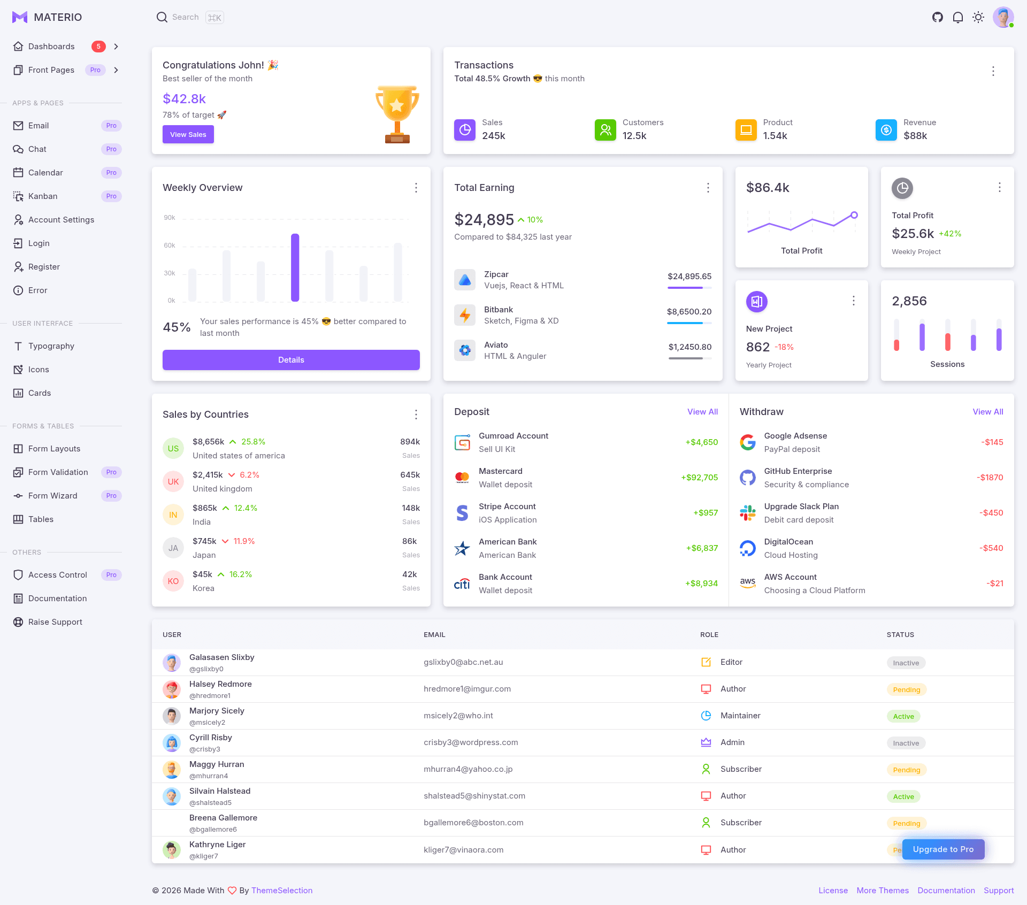Click View All in Withdraw
1027x905 pixels.
click(988, 412)
